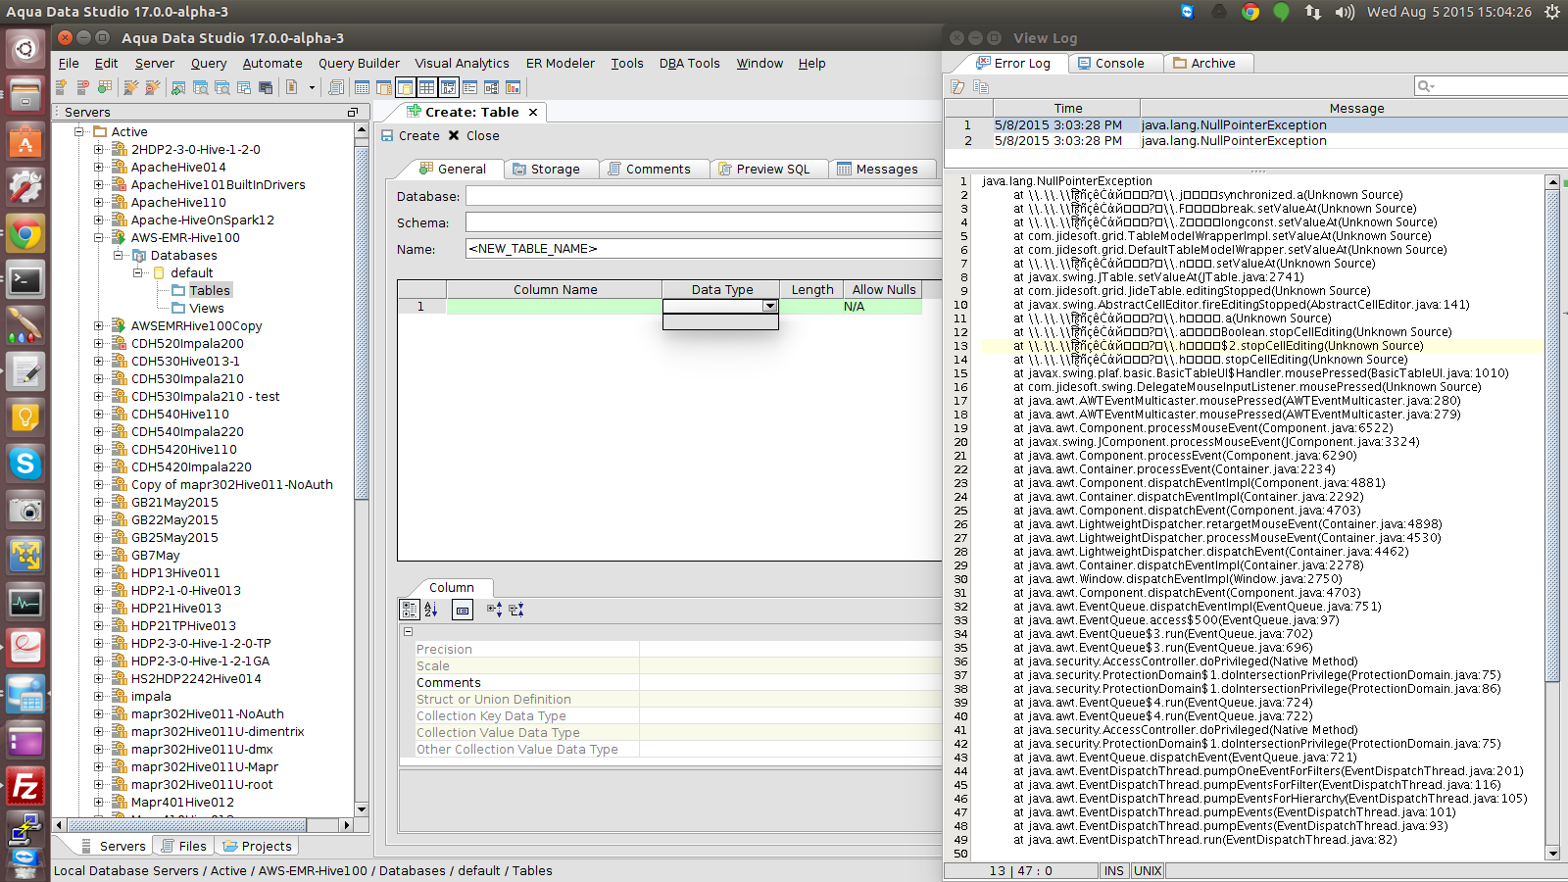
Task: Click the search field in View Log
Action: tap(1492, 86)
